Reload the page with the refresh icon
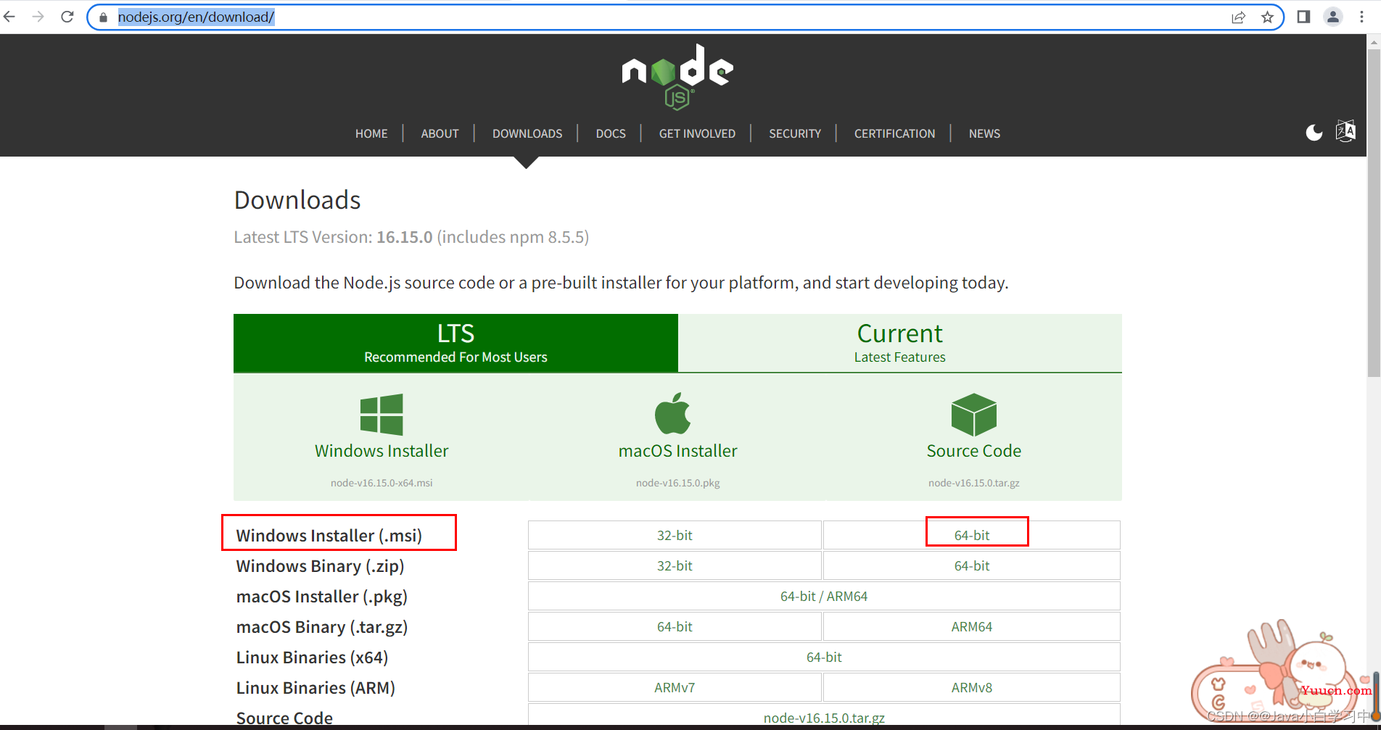The width and height of the screenshot is (1381, 730). [67, 17]
